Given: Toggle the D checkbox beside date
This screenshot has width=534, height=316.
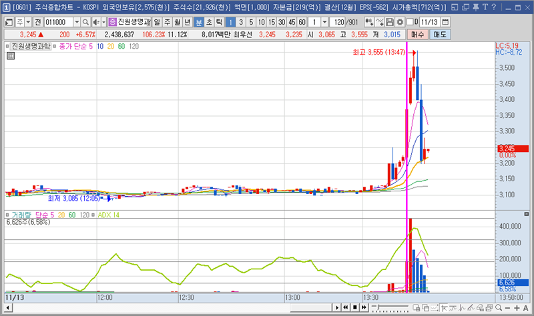Looking at the screenshot, I should 409,22.
